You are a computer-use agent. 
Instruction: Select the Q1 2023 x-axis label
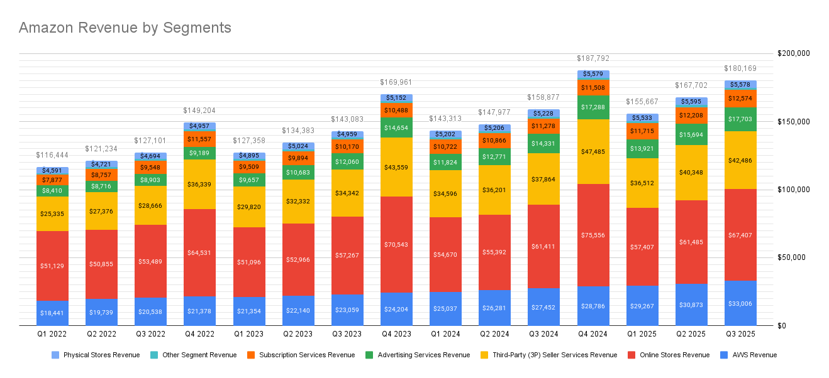tap(248, 335)
